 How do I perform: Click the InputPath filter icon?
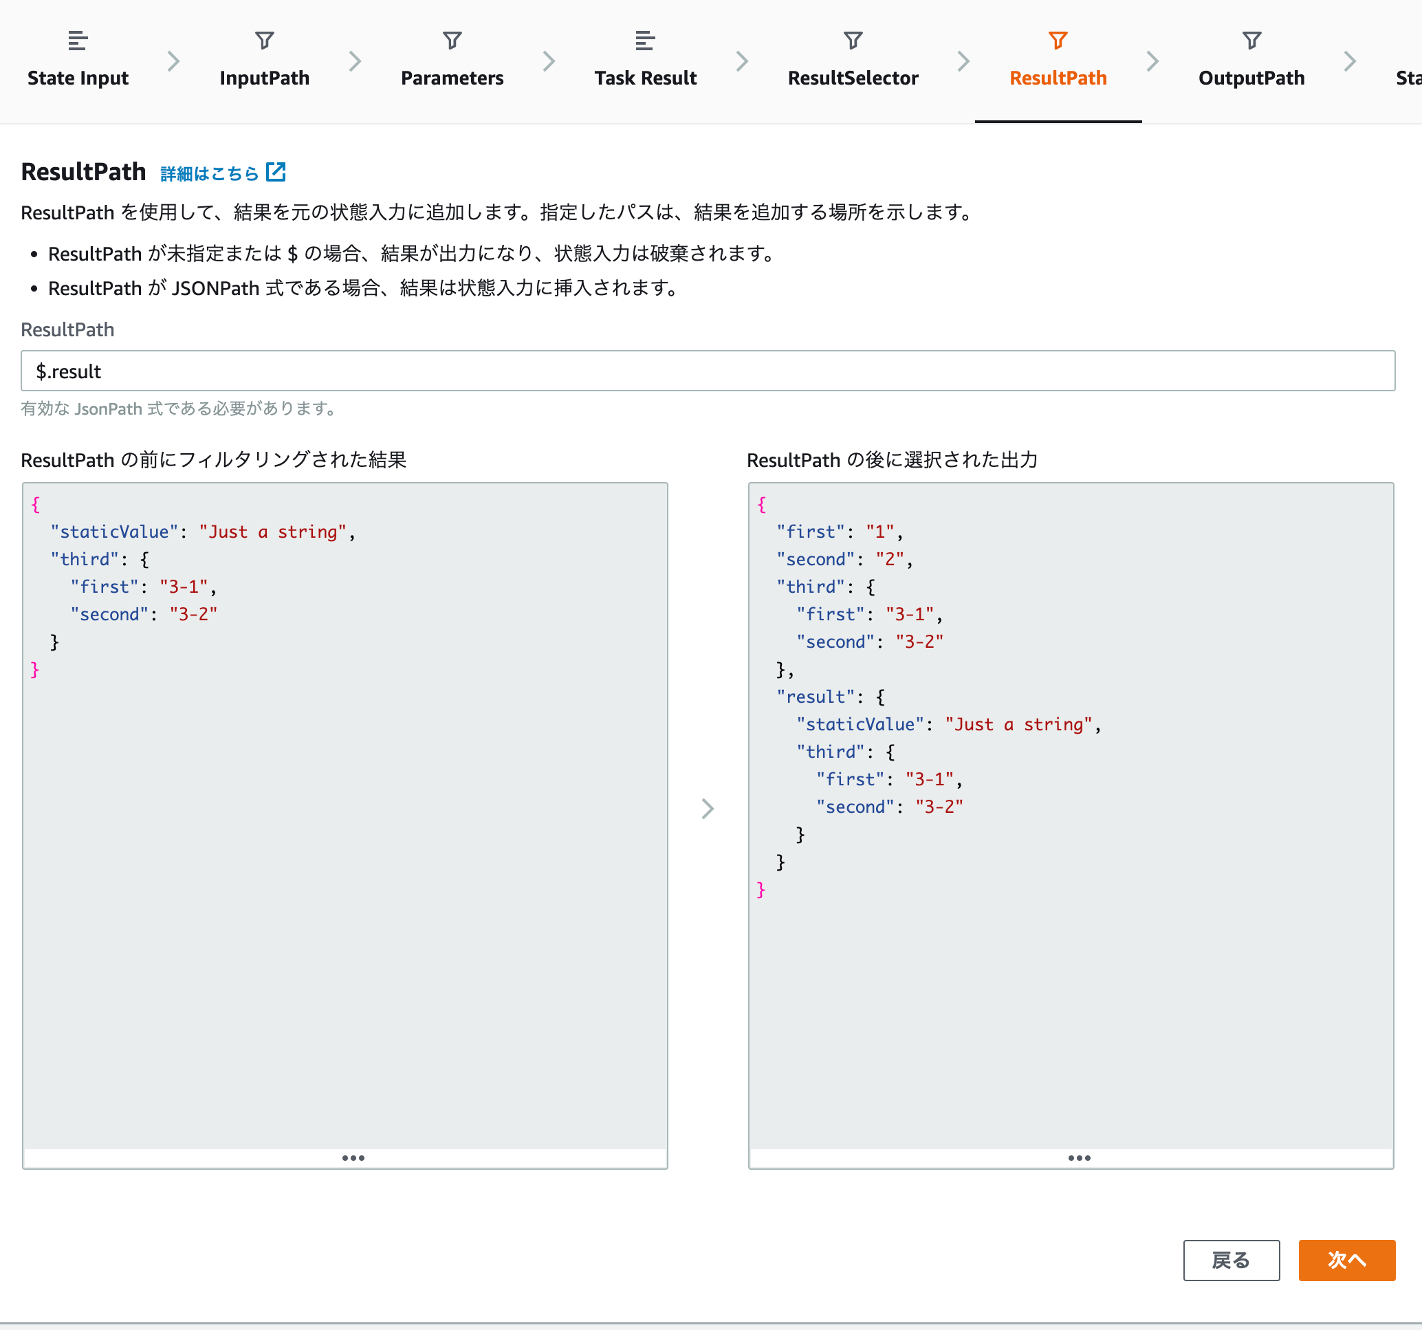[264, 41]
